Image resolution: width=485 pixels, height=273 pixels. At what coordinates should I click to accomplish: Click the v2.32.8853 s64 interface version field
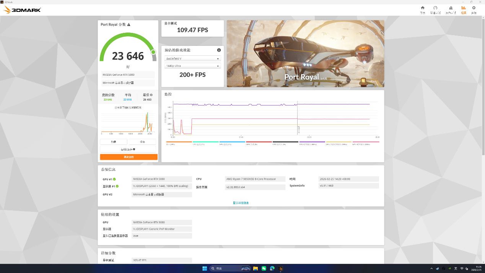(x=255, y=187)
